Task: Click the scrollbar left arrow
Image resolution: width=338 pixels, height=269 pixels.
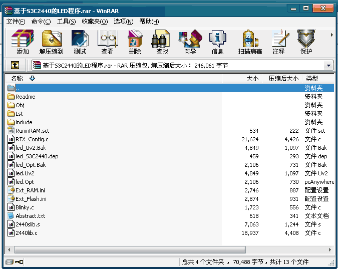Action: 9,250
